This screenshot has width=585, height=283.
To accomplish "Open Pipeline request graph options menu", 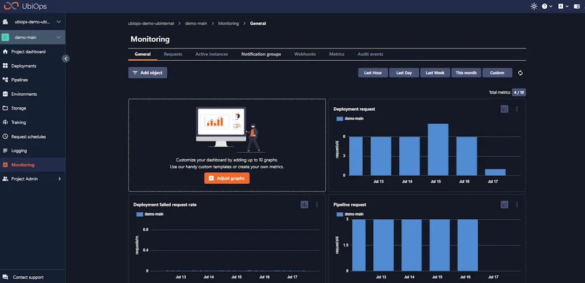I will point(516,204).
